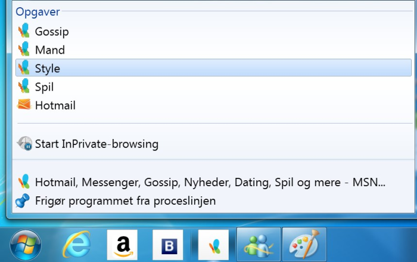Click MSN butterfly icon beside Mand
Image resolution: width=417 pixels, height=262 pixels.
coord(24,49)
